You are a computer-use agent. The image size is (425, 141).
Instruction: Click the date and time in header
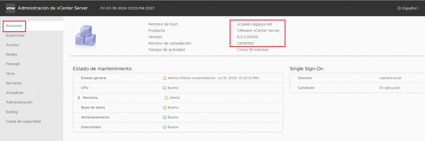[128, 8]
